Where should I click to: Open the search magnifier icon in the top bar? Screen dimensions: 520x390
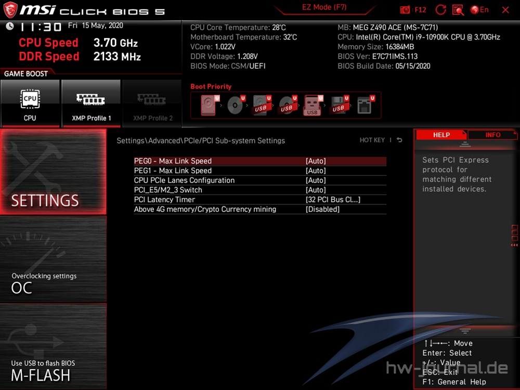(458, 10)
